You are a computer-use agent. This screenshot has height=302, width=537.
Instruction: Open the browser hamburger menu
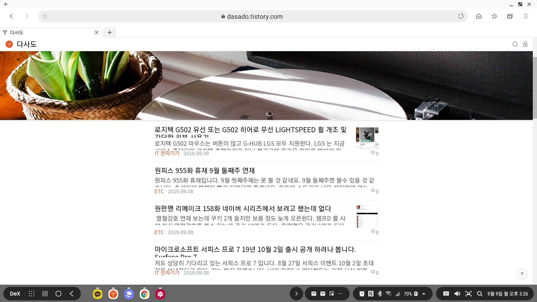coord(526,16)
